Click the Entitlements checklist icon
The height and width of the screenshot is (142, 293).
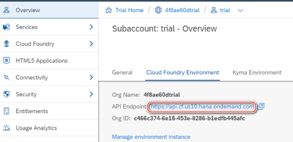pyautogui.click(x=6, y=111)
